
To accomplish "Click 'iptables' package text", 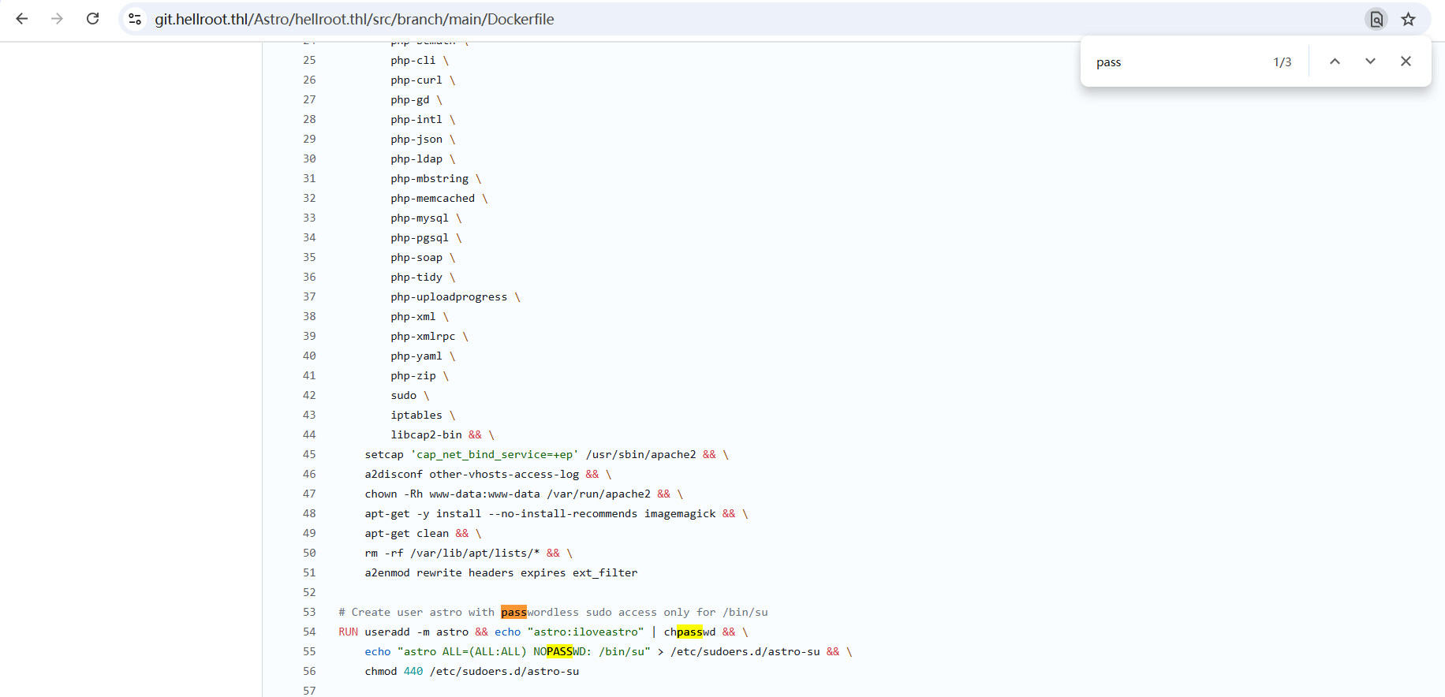I will [x=416, y=415].
